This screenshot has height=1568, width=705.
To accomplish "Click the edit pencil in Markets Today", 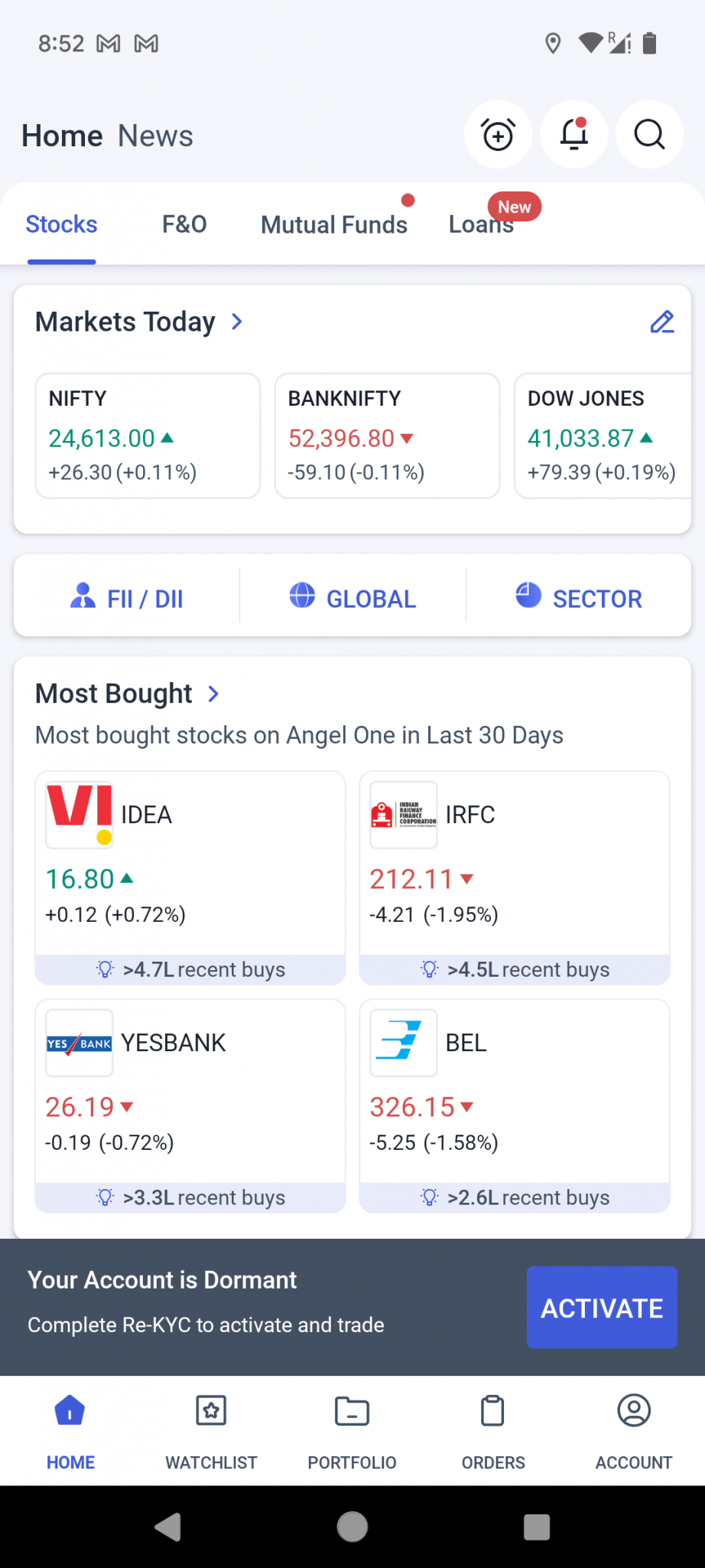I will click(661, 322).
